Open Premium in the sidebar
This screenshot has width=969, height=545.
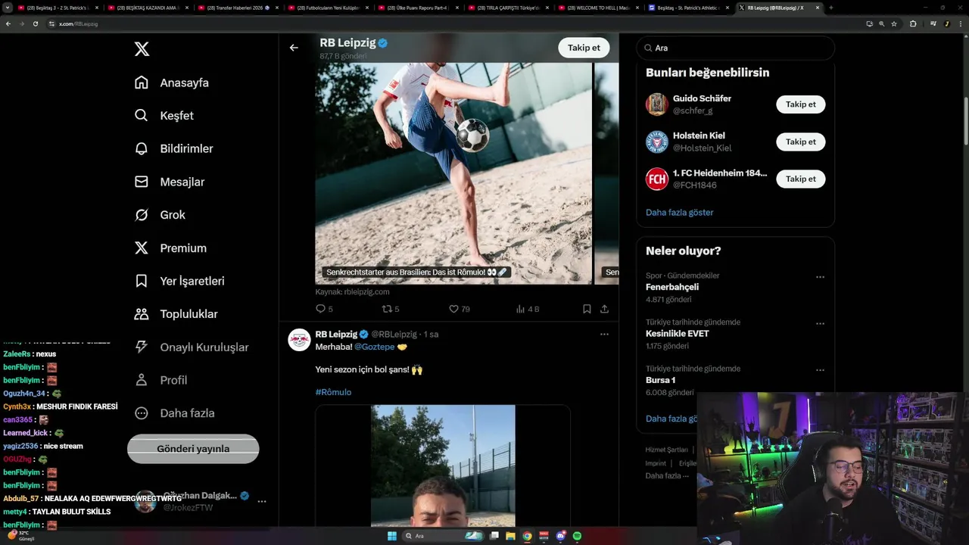tap(170, 248)
